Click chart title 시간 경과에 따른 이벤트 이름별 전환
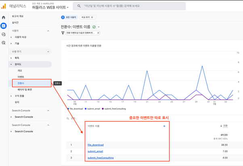 (x=84, y=46)
